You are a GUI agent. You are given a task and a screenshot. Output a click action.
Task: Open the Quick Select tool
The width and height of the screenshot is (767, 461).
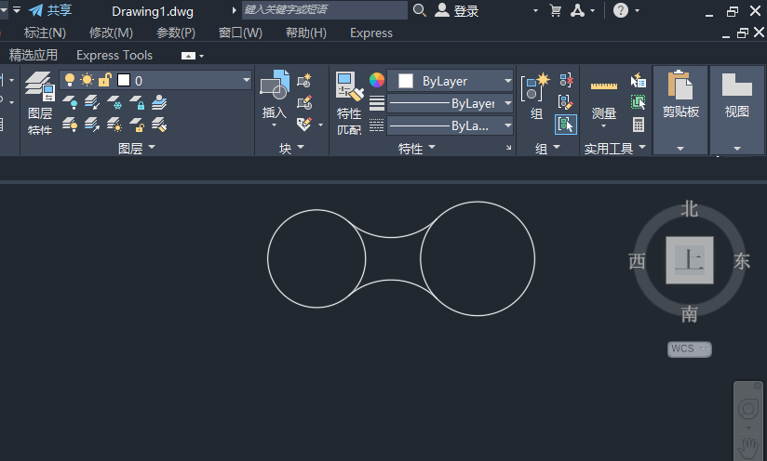click(639, 80)
